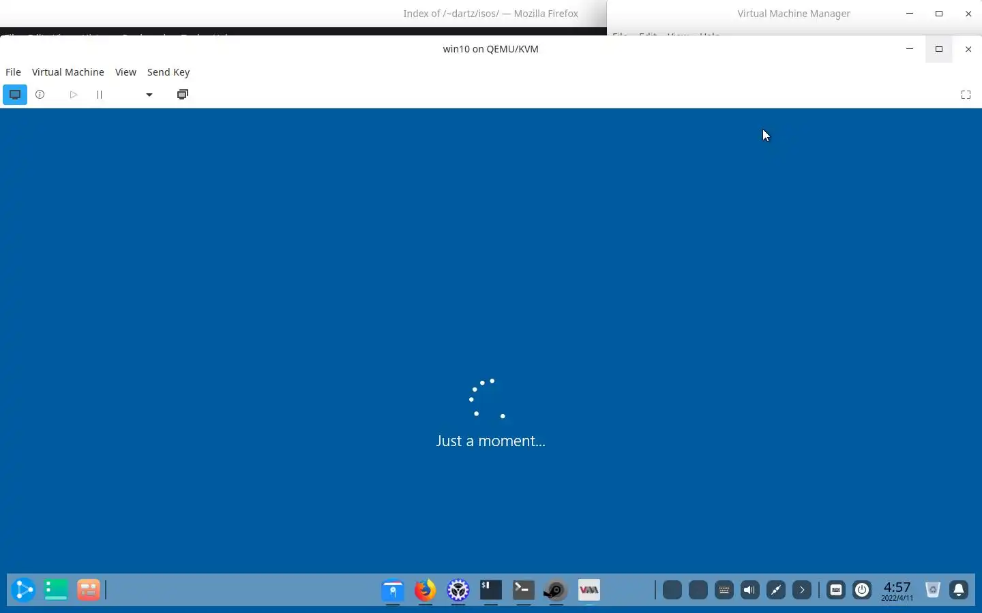Click the pen tool tray icon
This screenshot has height=613, width=982.
776,590
